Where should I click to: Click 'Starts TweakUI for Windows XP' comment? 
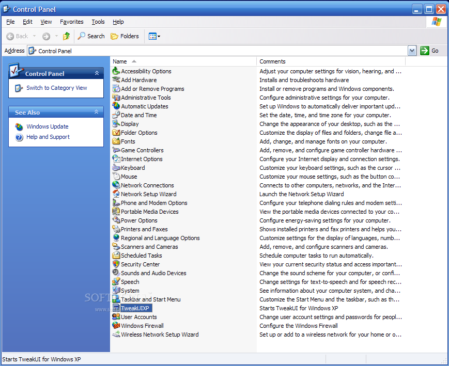[x=299, y=308]
